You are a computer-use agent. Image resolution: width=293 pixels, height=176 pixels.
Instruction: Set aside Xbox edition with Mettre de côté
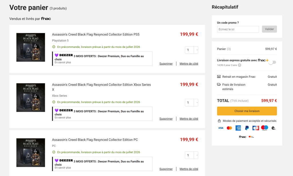pyautogui.click(x=189, y=119)
